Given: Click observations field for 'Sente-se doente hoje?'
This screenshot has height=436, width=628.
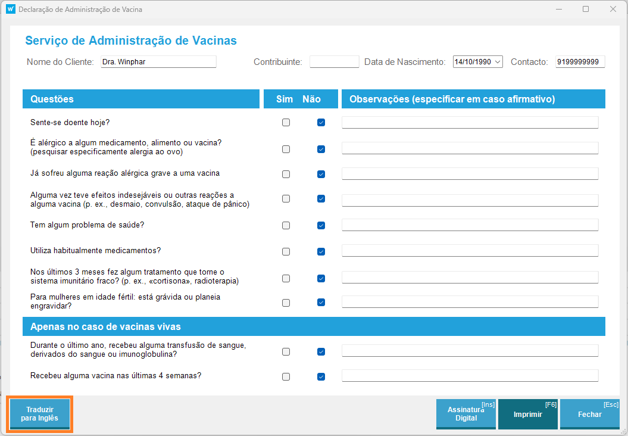Looking at the screenshot, I should (x=470, y=123).
